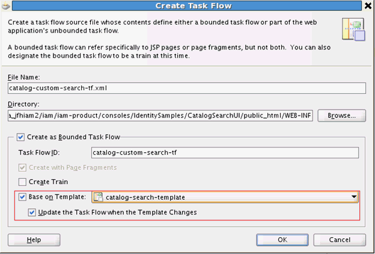Click the File Name label
This screenshot has width=375, height=254.
click(x=24, y=77)
